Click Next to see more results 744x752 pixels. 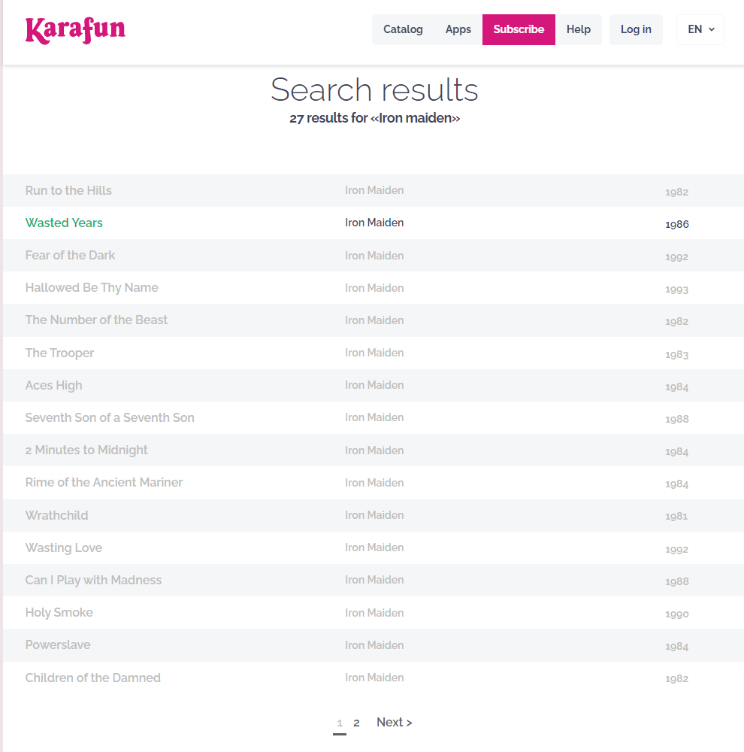tap(394, 722)
